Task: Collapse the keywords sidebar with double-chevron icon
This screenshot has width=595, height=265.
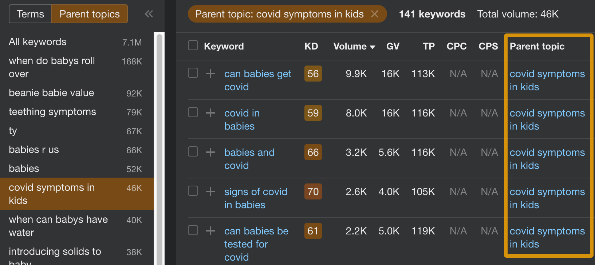Action: [x=149, y=14]
